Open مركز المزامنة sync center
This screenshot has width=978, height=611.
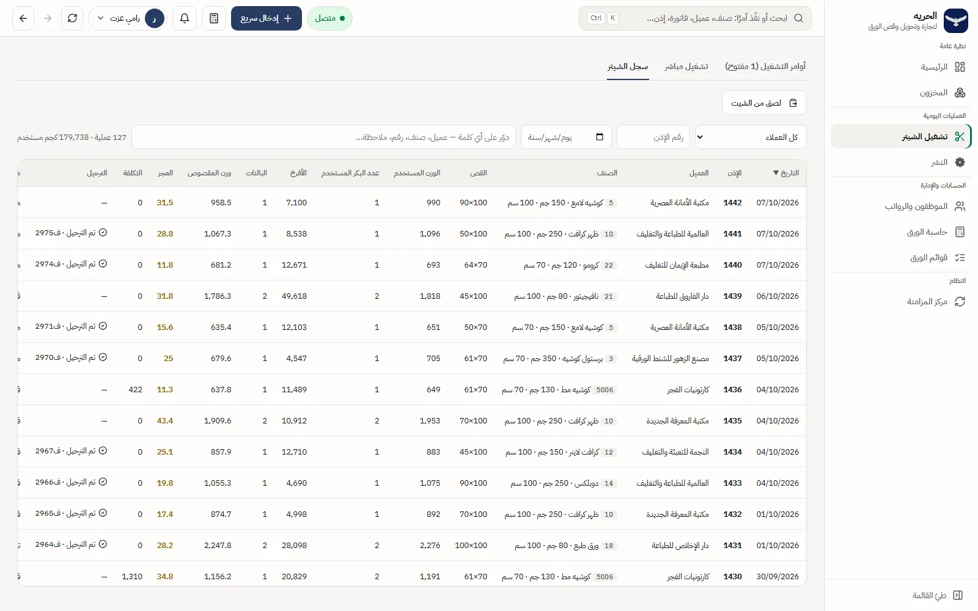[x=901, y=302]
